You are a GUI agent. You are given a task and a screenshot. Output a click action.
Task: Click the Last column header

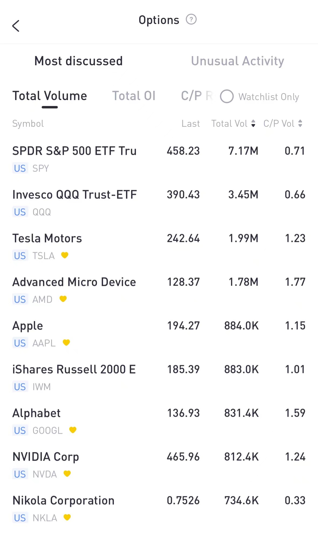(191, 124)
